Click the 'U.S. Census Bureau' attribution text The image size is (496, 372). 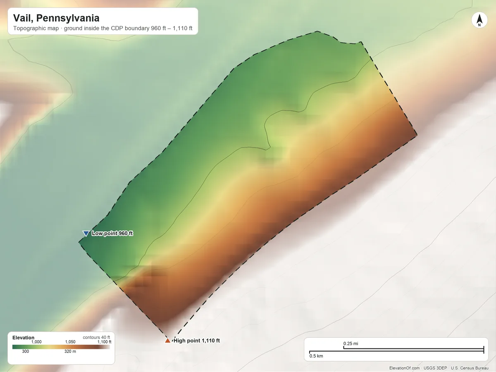(470, 368)
